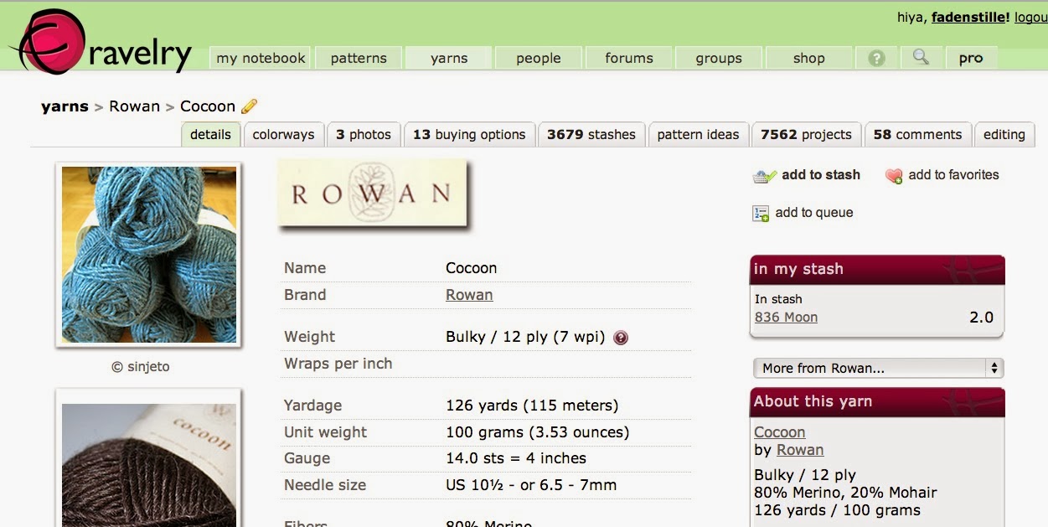1048x527 pixels.
Task: Open the search magnifier icon
Action: coord(921,58)
